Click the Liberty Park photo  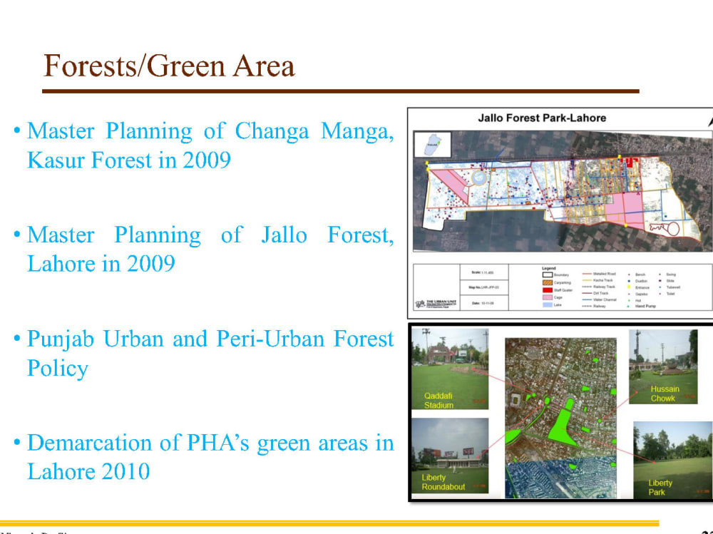coord(672,459)
